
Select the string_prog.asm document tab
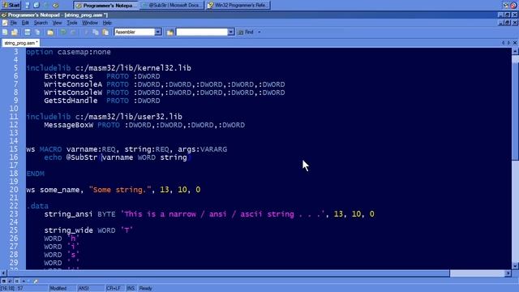pyautogui.click(x=20, y=43)
